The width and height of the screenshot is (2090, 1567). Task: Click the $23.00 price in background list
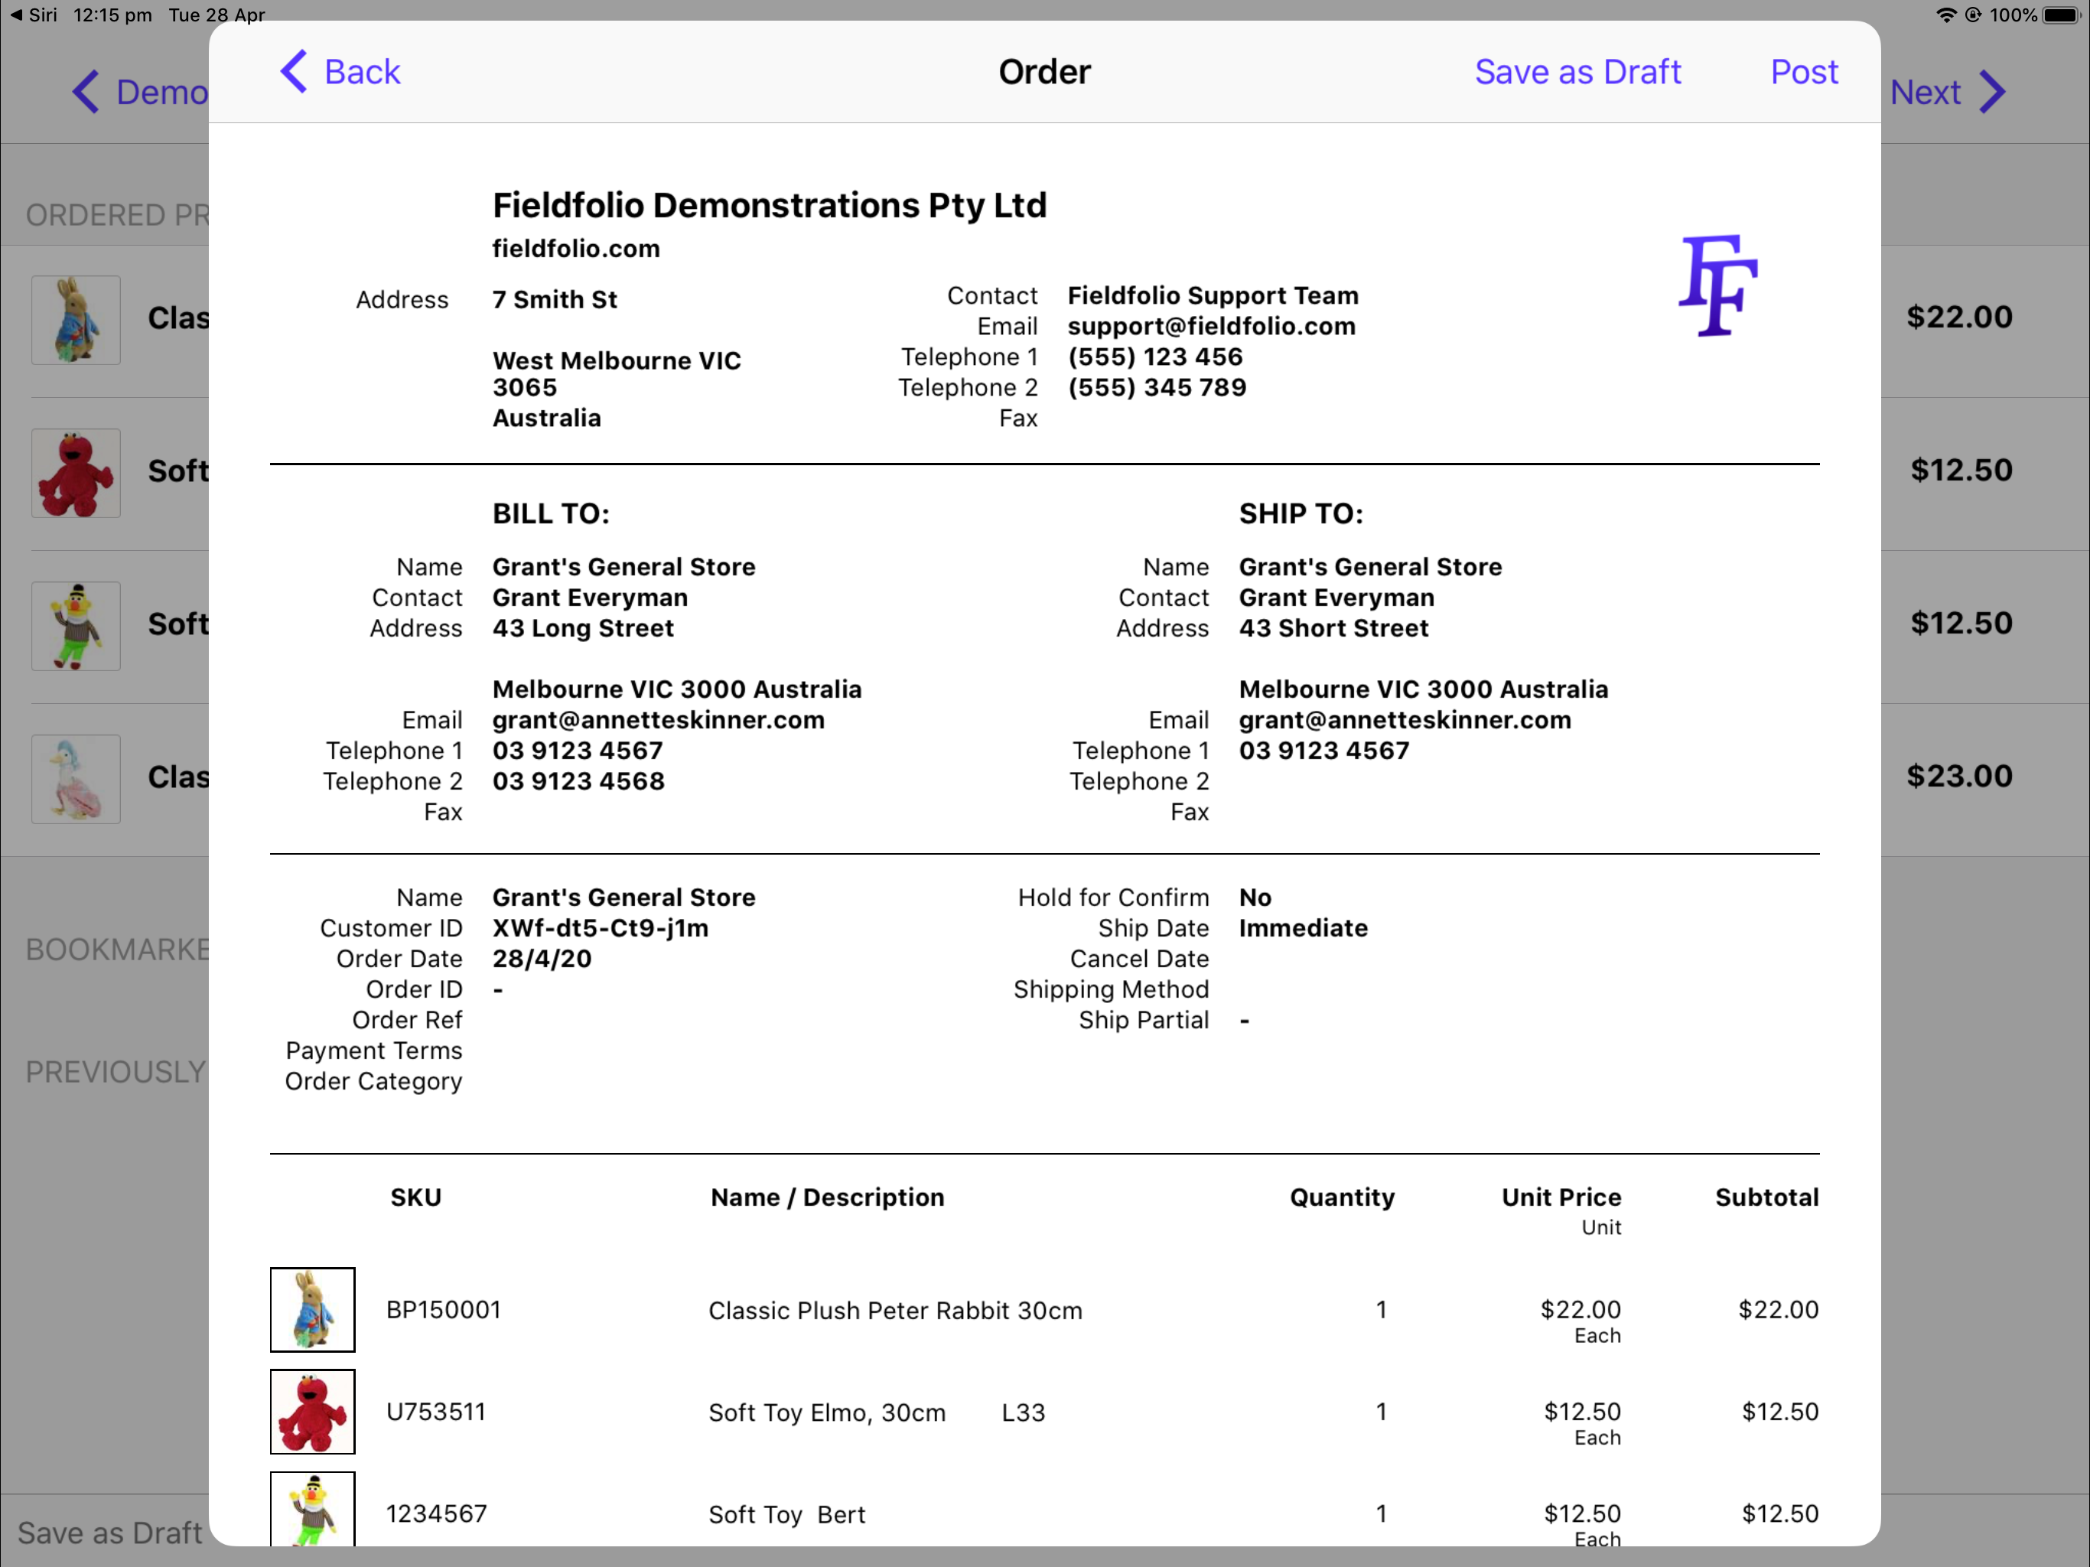(1958, 776)
